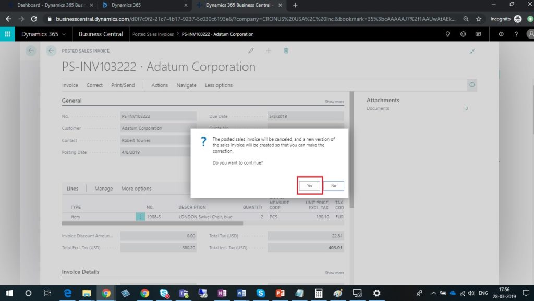The height and width of the screenshot is (301, 534).
Task: Click the Posting Date field
Action: tap(159, 152)
